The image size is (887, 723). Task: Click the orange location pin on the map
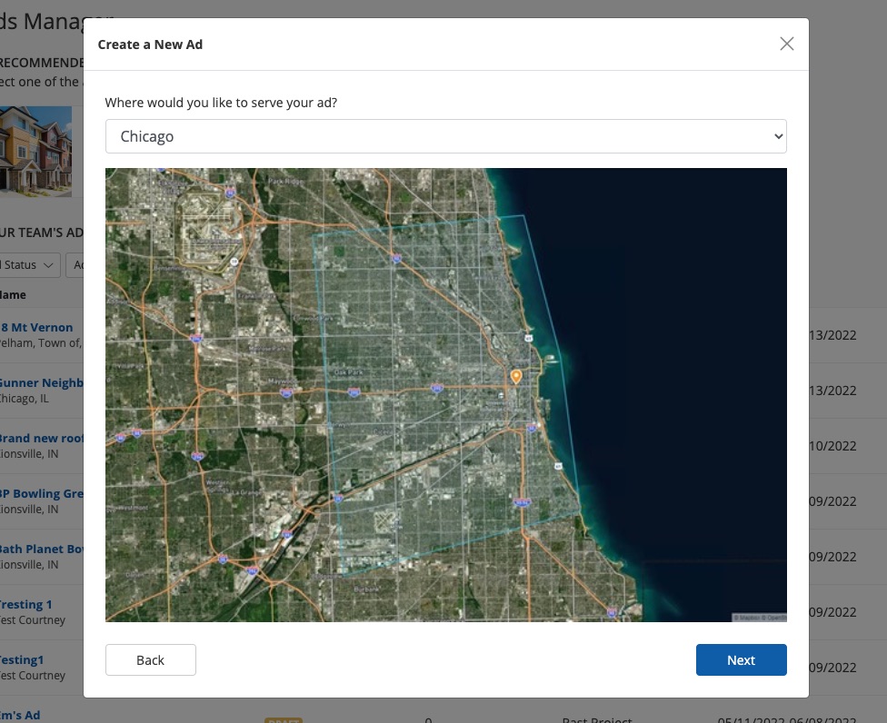(516, 375)
